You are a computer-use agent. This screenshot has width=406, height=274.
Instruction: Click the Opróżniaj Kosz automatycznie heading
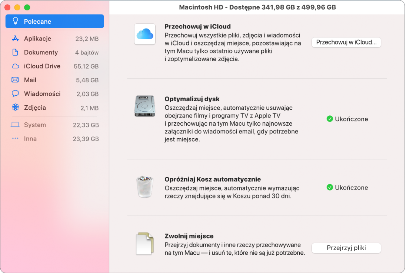point(213,179)
